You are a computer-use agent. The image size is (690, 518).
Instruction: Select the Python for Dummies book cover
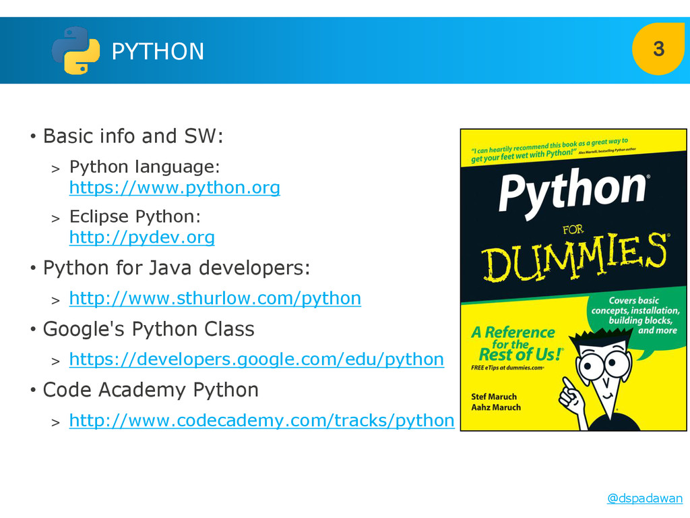[573, 280]
